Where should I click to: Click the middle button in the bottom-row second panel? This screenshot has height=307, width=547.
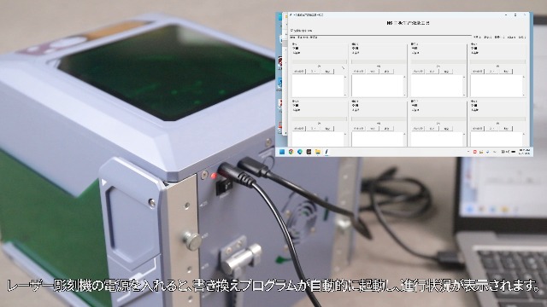[x=373, y=129]
